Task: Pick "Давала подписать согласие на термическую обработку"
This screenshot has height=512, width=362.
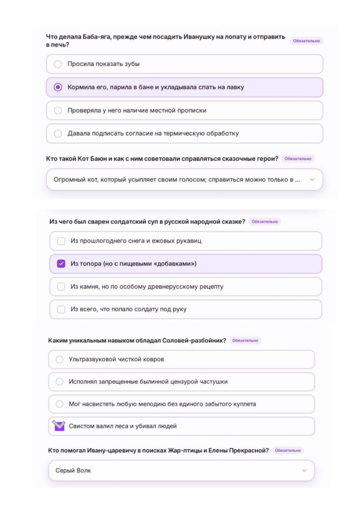Action: pyautogui.click(x=184, y=133)
